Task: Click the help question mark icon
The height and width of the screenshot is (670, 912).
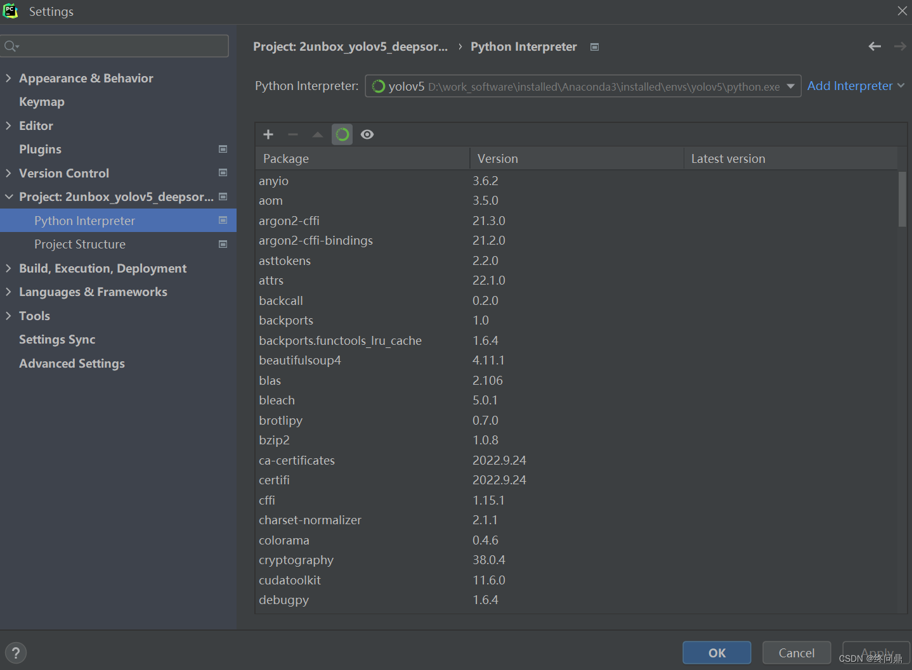Action: tap(16, 653)
